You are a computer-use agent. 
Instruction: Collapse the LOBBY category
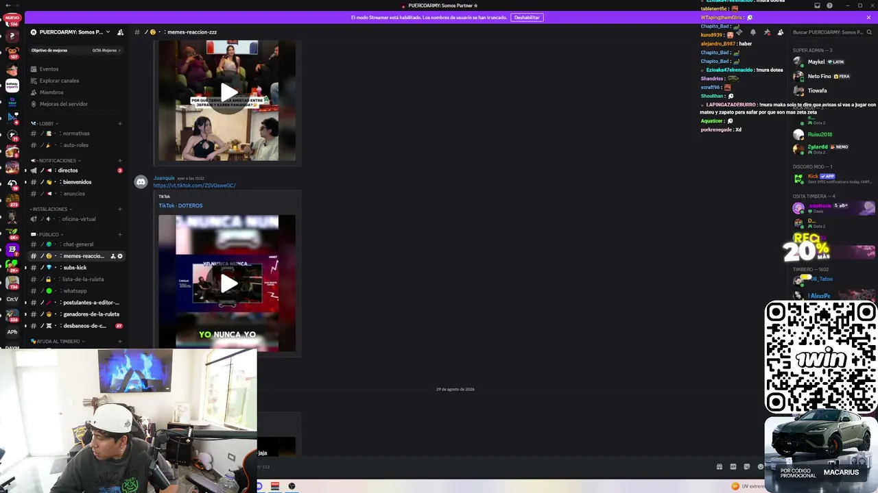point(45,124)
